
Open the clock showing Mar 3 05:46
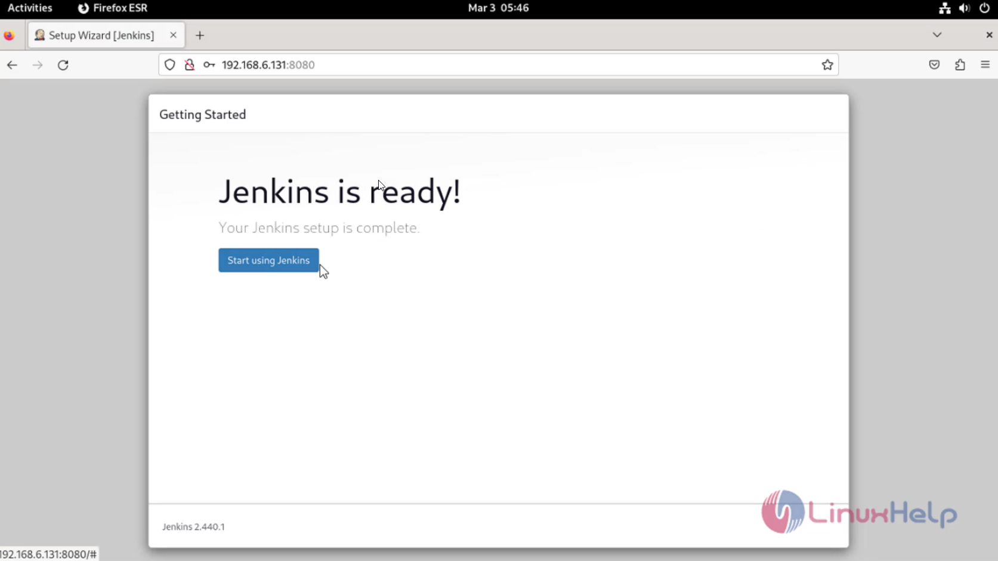[x=498, y=8]
